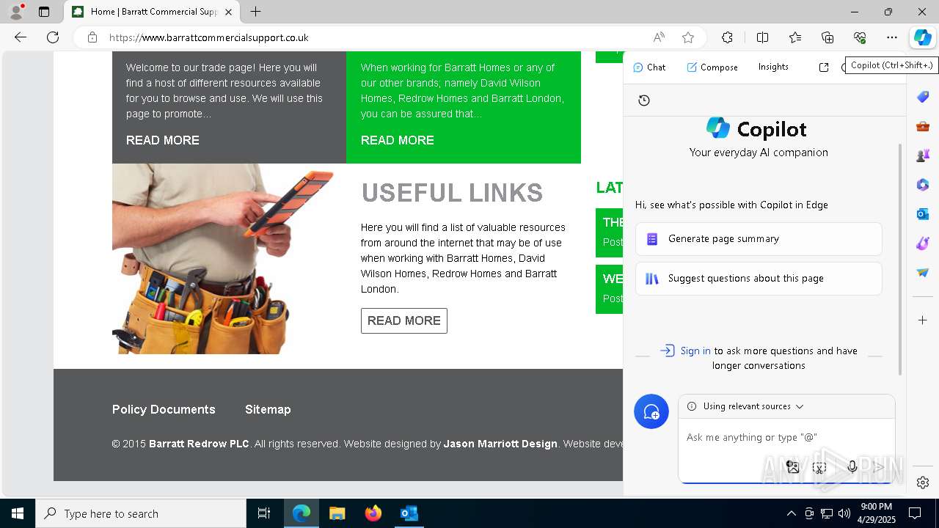Switch to the Copilot Chat tab
The height and width of the screenshot is (528, 939).
coord(649,67)
